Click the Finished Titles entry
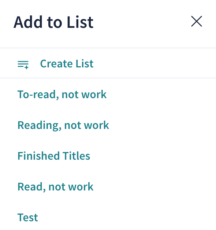This screenshot has width=216, height=230. (x=54, y=156)
